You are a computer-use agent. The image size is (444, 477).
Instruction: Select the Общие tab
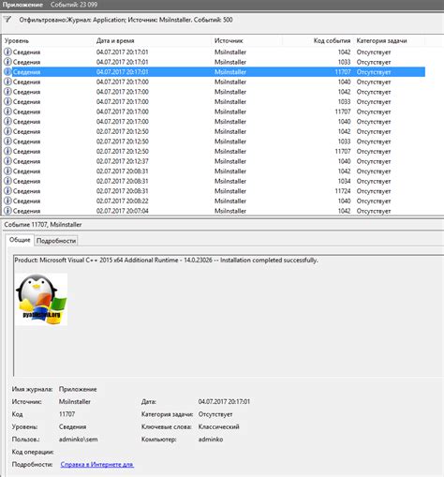pos(20,240)
